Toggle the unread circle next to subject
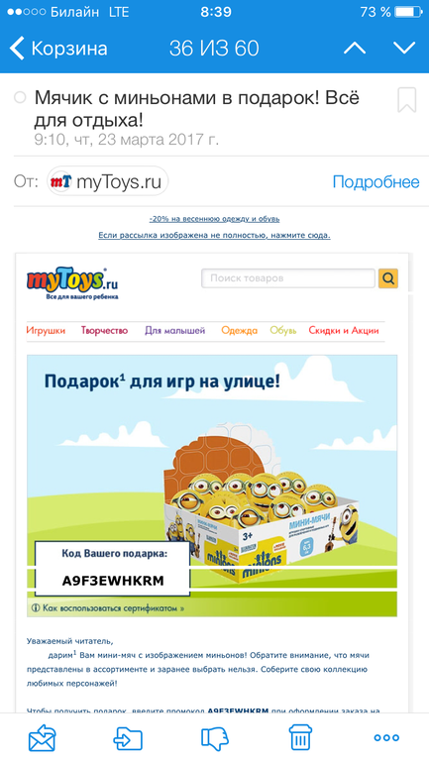 point(20,97)
